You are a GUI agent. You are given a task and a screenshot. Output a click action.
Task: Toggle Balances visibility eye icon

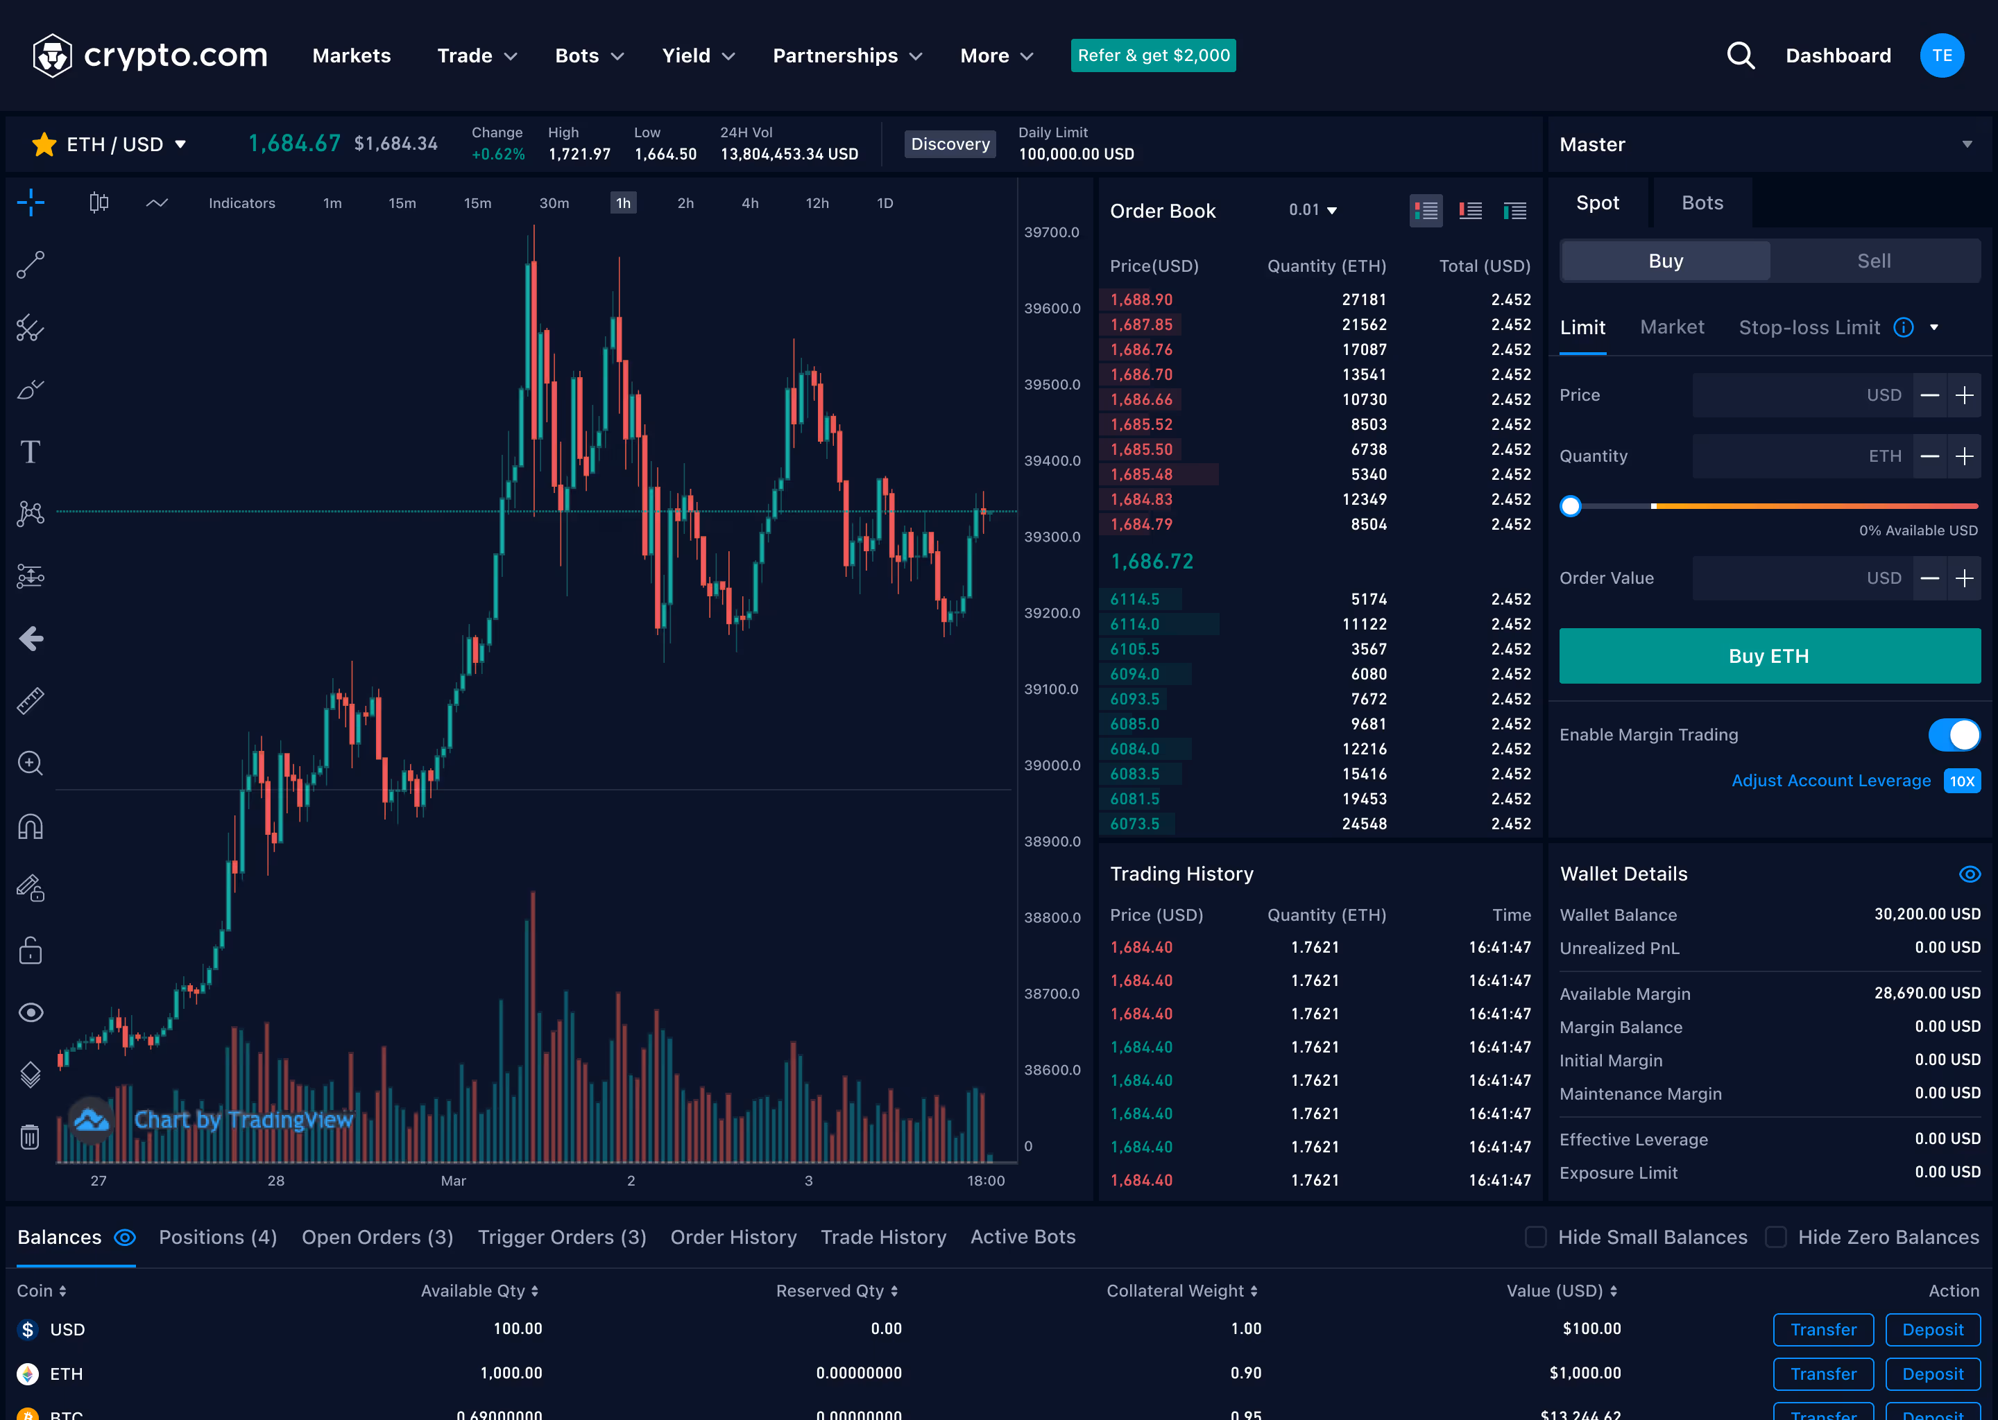coord(125,1237)
